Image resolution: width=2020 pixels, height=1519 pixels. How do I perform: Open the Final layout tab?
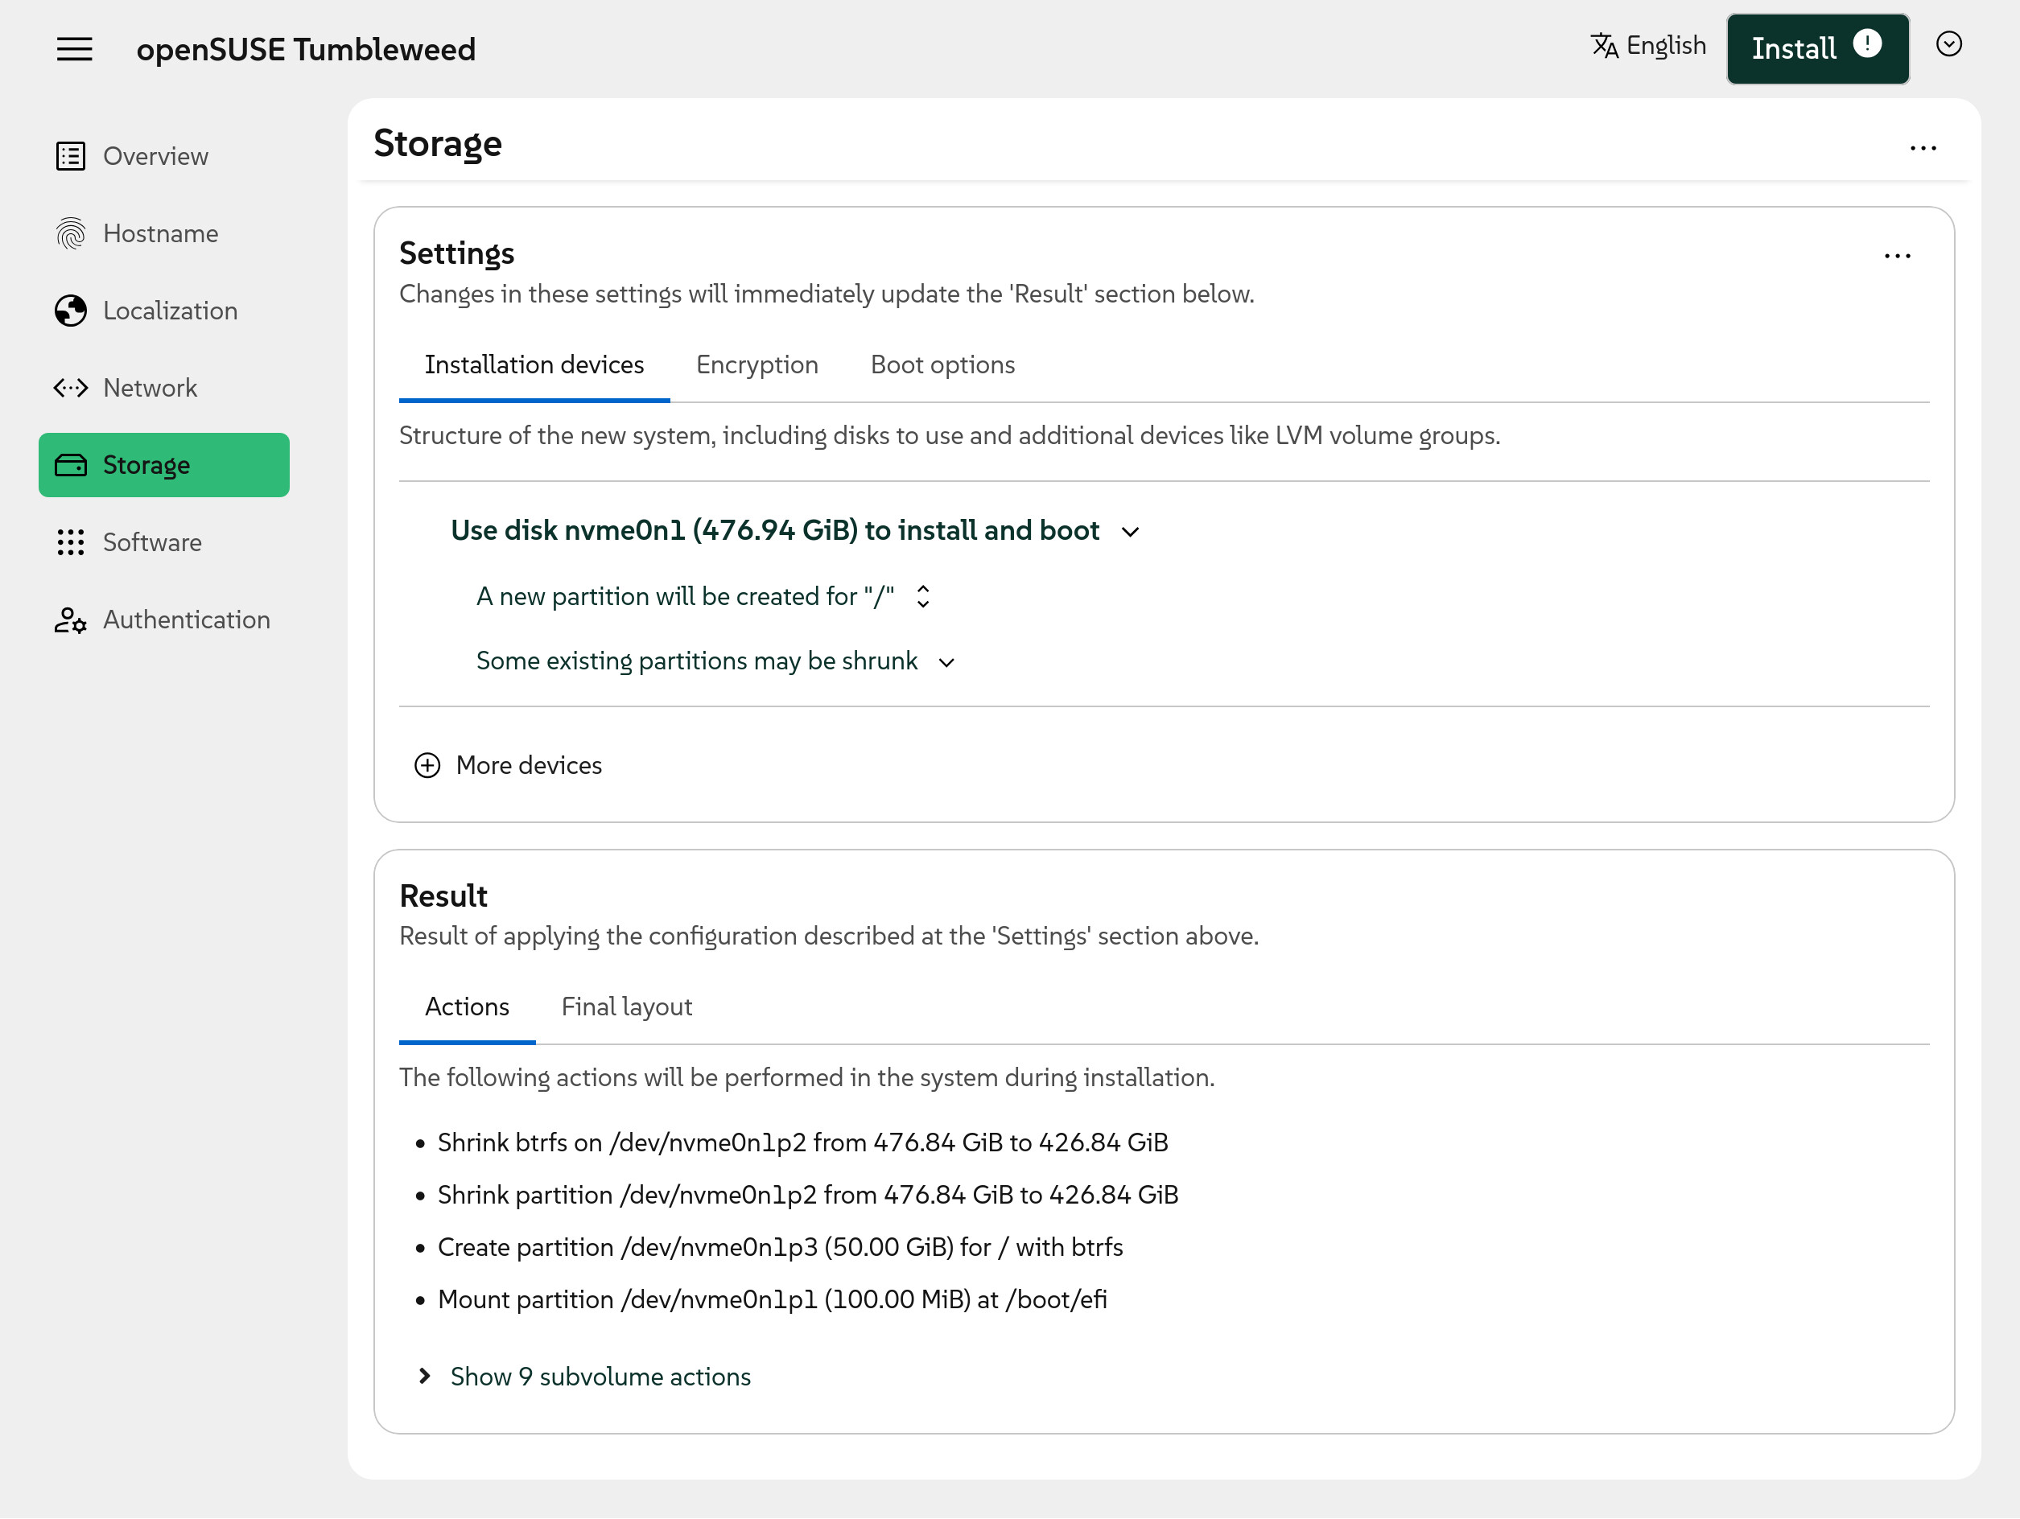[x=626, y=1006]
